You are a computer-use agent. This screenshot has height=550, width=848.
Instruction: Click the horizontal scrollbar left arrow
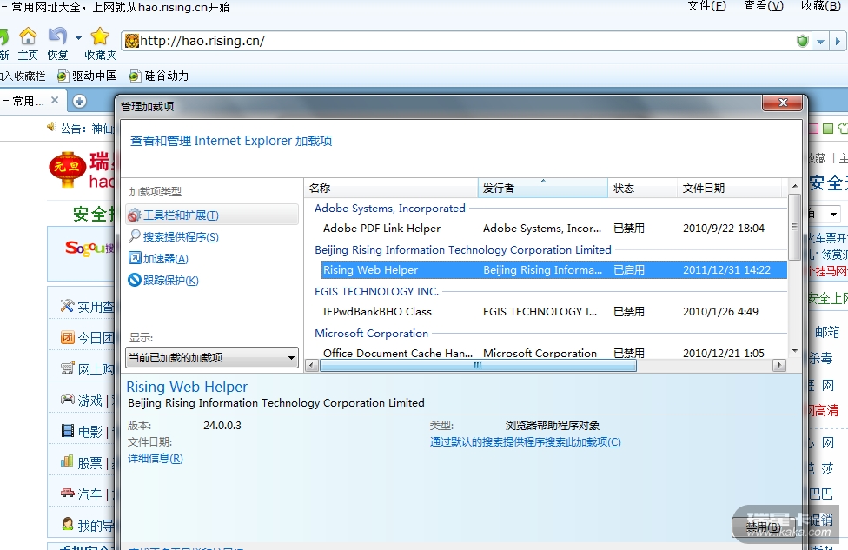click(312, 366)
